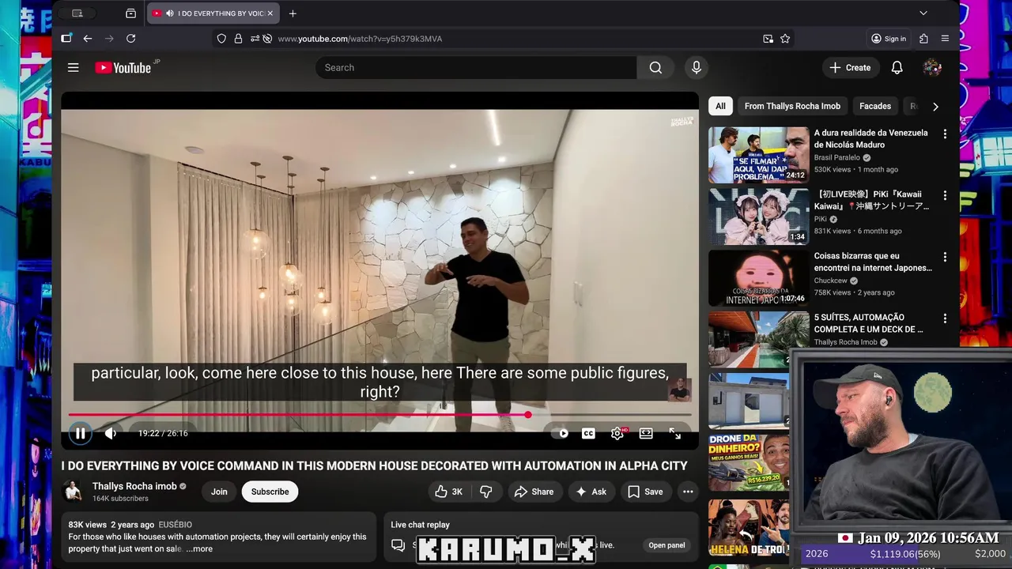Open the Coisas bizarras video thumbnail
Image resolution: width=1012 pixels, height=569 pixels.
tap(759, 278)
